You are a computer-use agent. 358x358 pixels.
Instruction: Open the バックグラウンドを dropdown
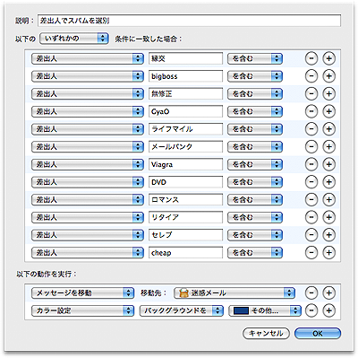(x=182, y=310)
